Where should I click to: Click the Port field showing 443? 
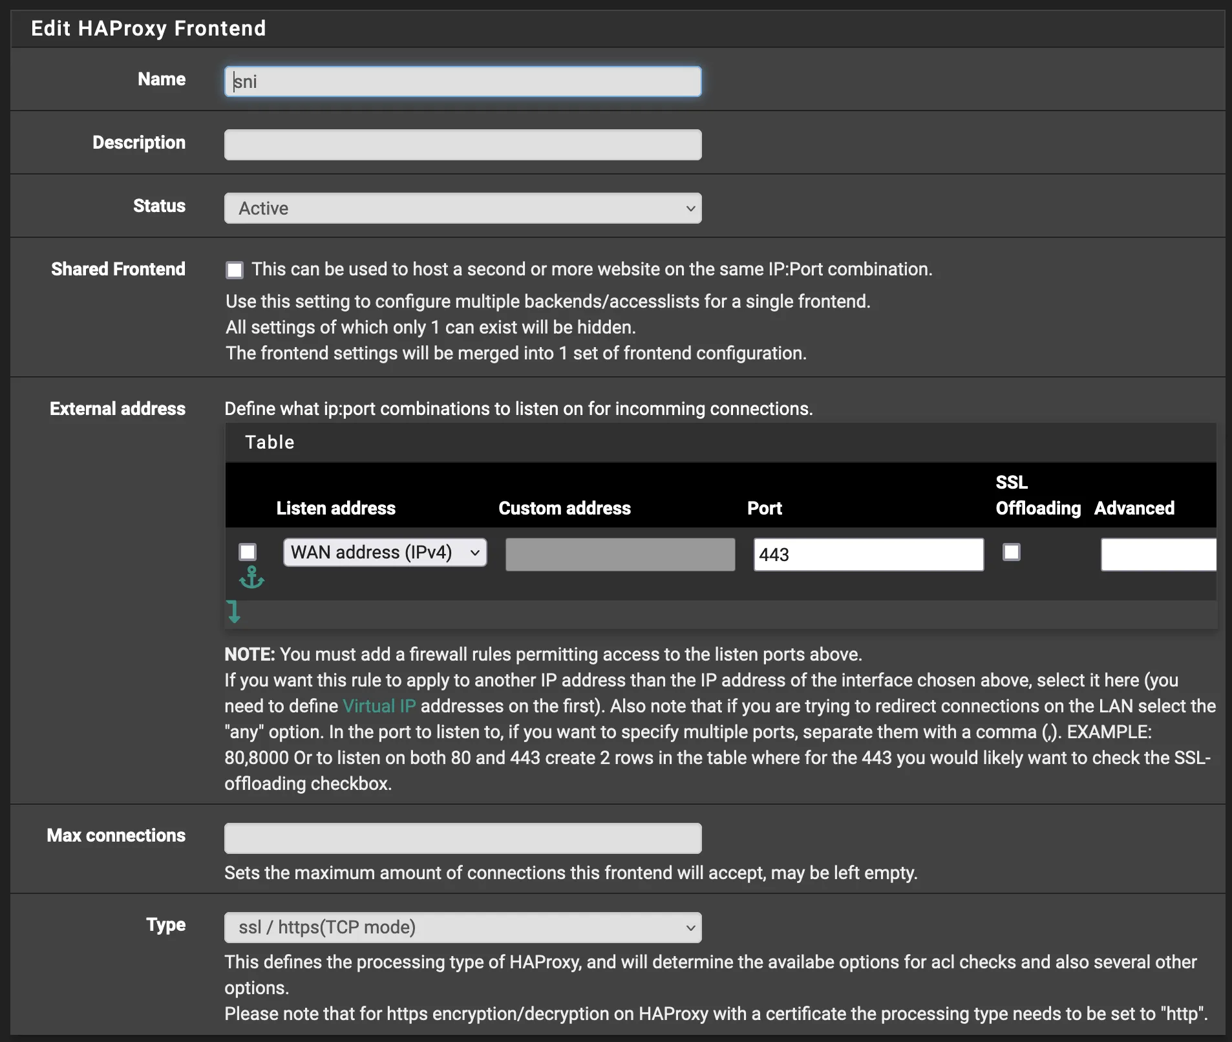[x=867, y=554]
